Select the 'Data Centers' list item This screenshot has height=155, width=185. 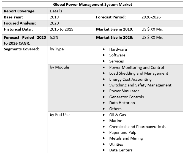[x=121, y=150]
